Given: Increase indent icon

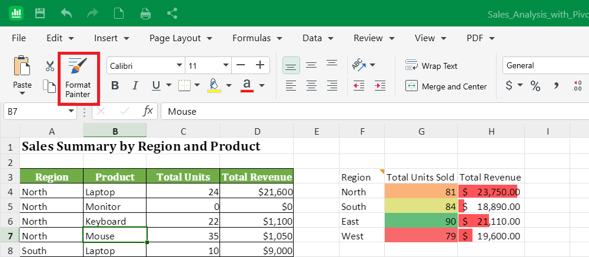Looking at the screenshot, I should click(380, 86).
